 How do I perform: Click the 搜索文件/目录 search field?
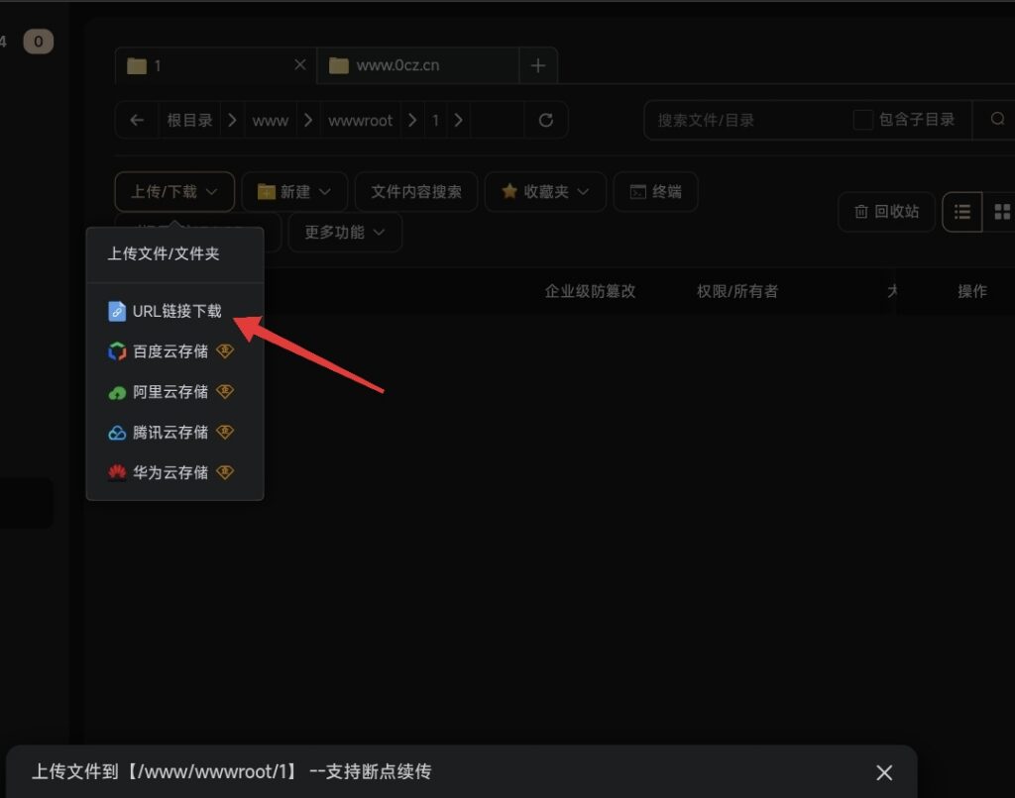743,120
